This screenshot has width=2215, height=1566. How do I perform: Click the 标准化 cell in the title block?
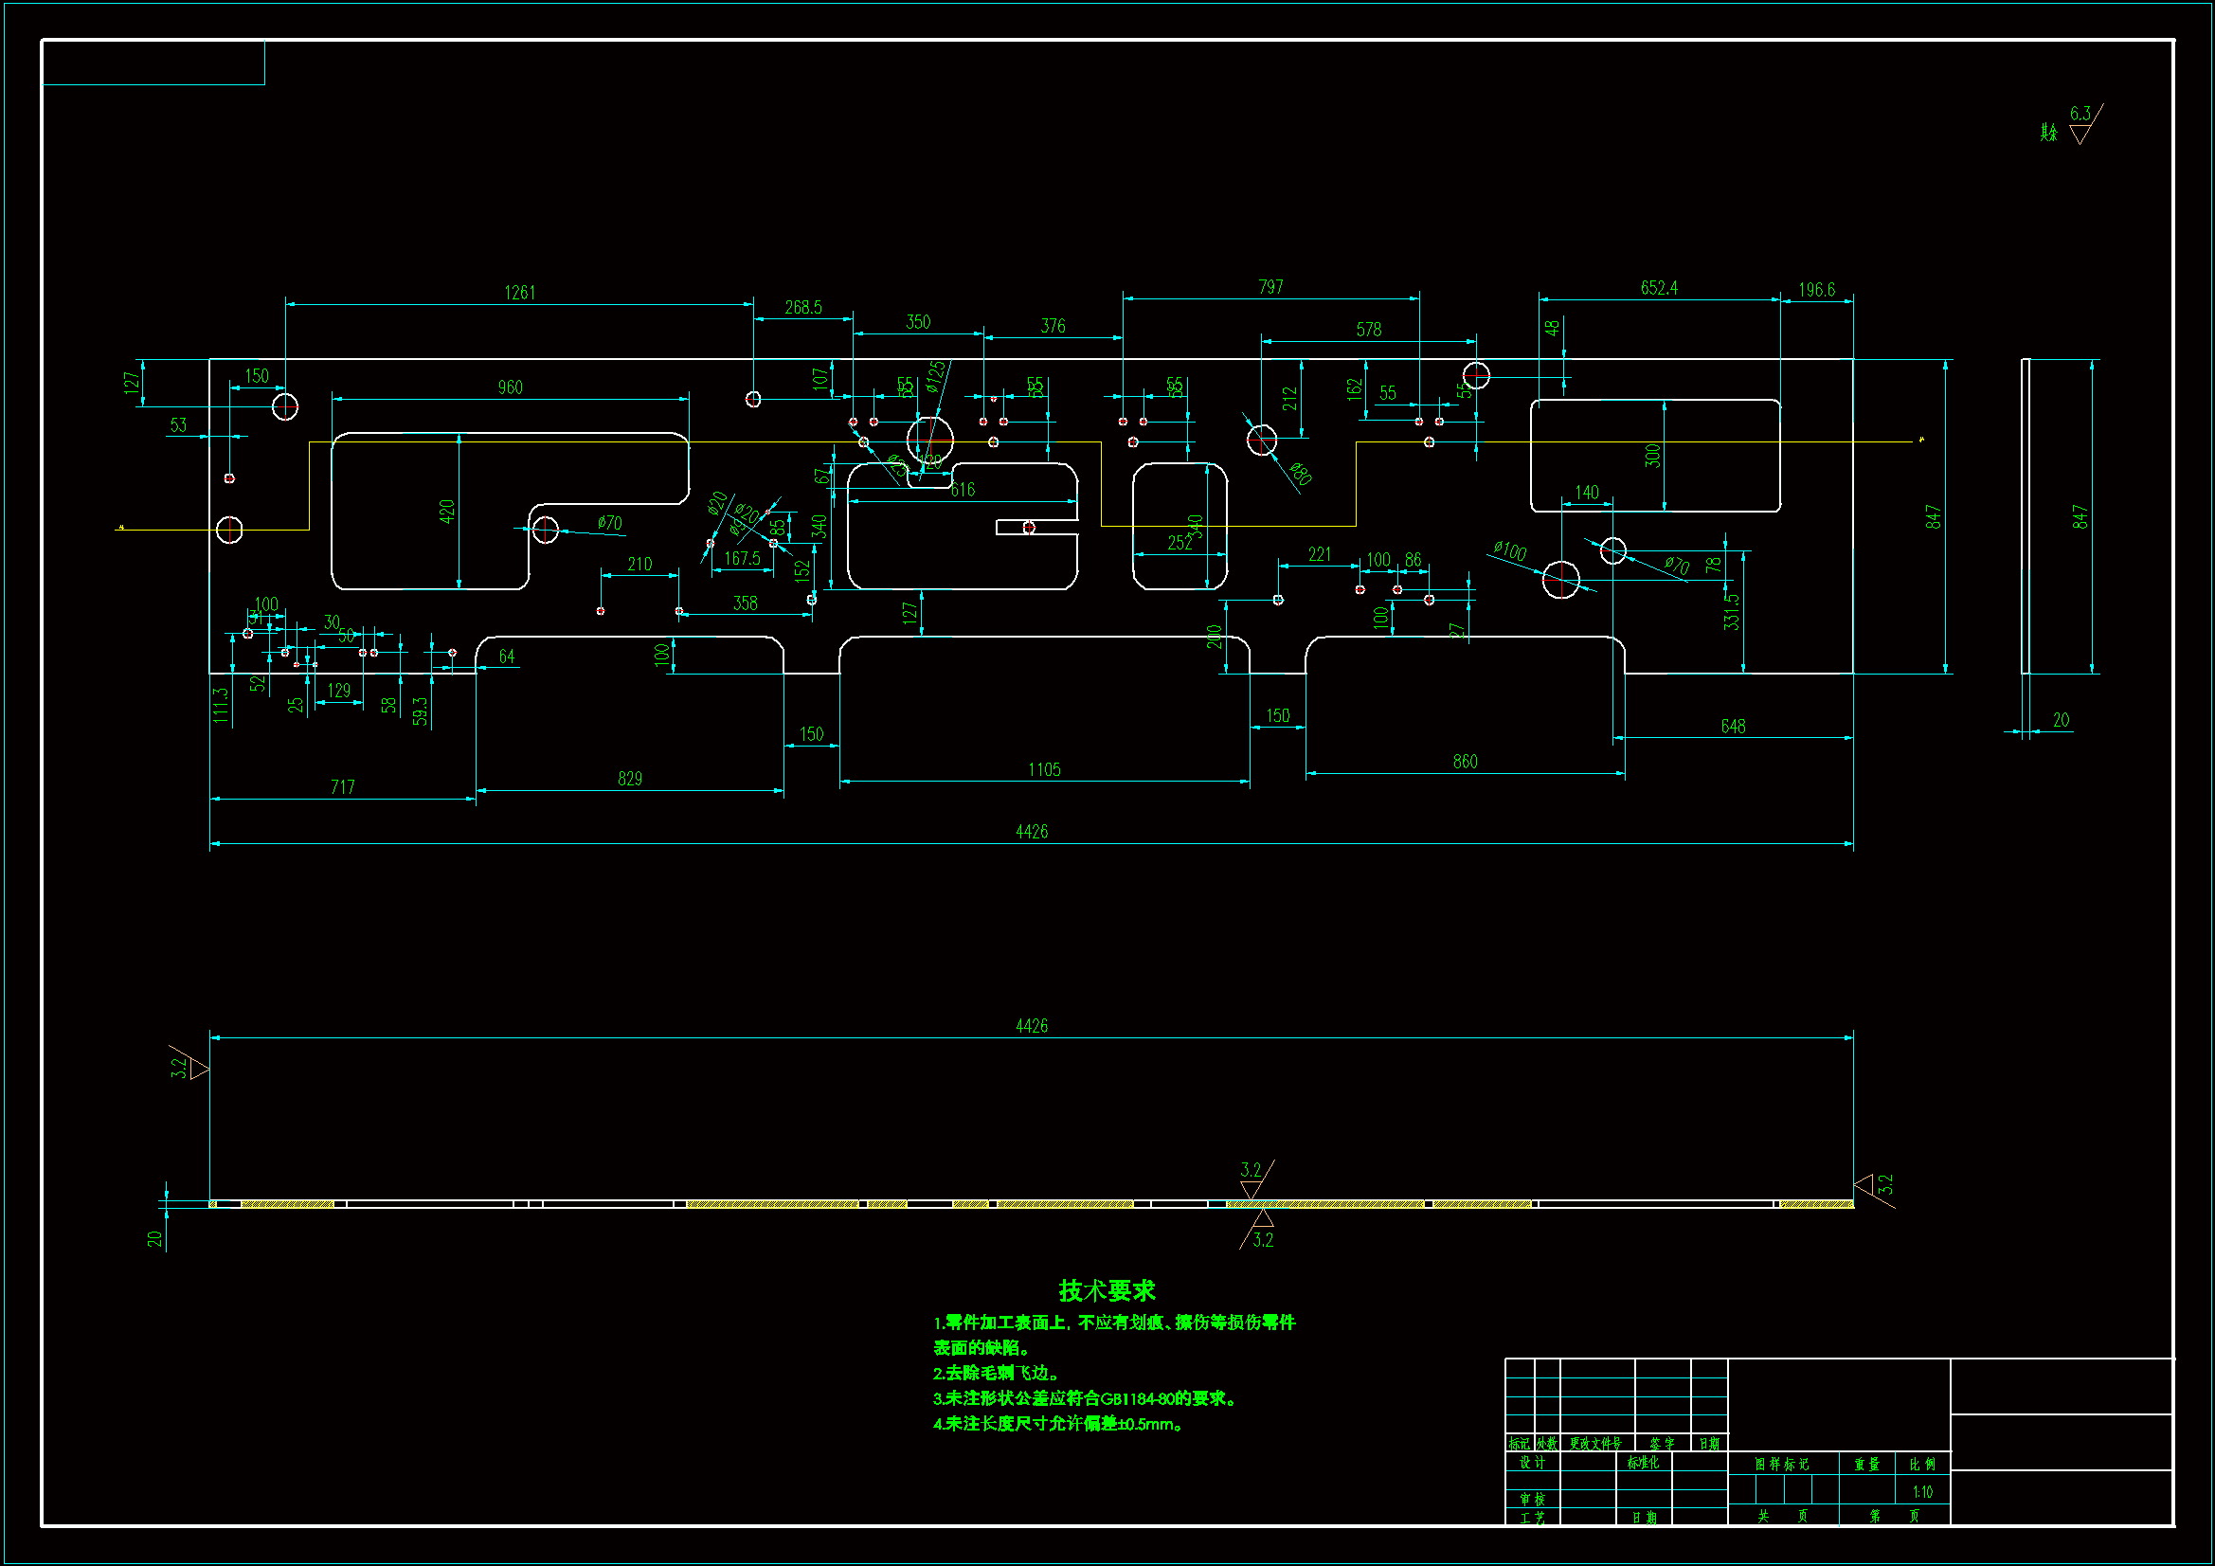point(1643,1463)
